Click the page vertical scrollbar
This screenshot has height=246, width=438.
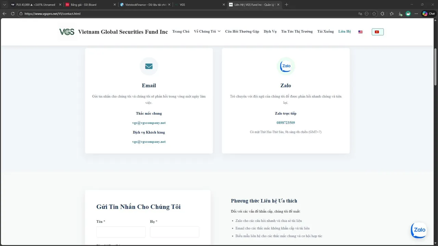click(x=436, y=67)
